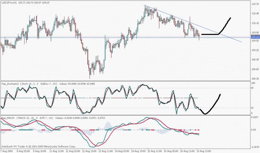Click the 108.95 price axis label
Image resolution: width=260 pixels, height=153 pixels.
click(x=255, y=59)
